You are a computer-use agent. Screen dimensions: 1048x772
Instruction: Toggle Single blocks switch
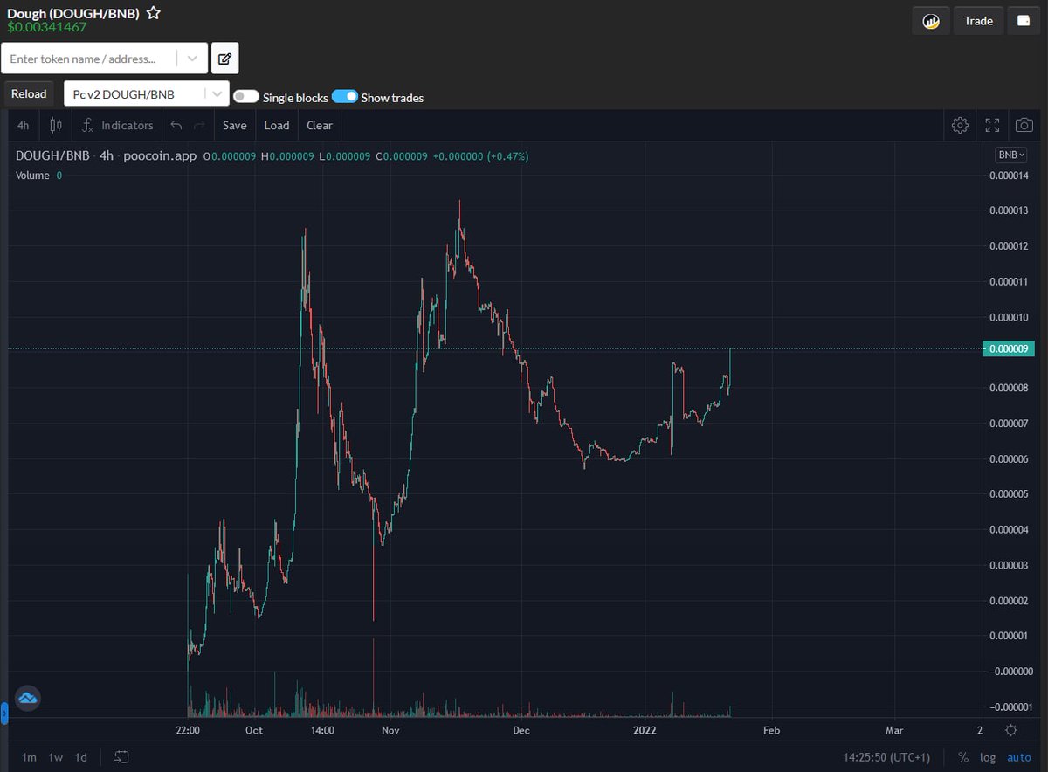245,97
